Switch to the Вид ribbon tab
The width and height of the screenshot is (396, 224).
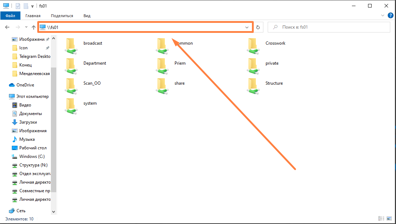pos(87,16)
